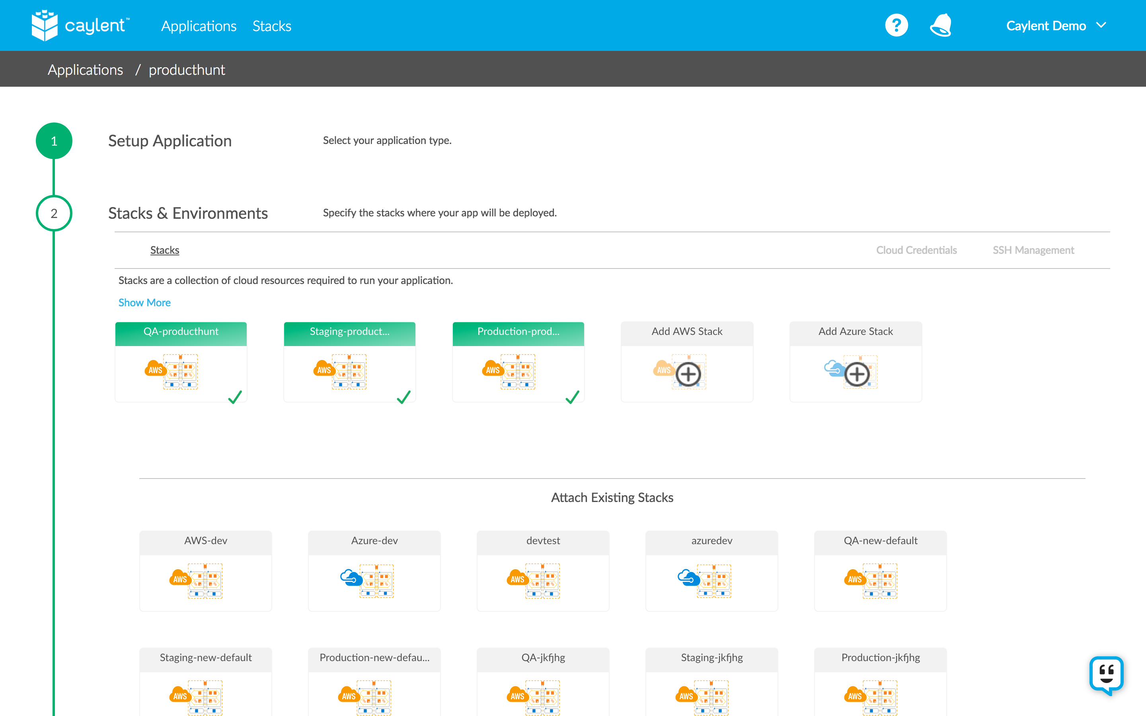Open the SSH Management tab
The width and height of the screenshot is (1146, 716).
[x=1033, y=250]
